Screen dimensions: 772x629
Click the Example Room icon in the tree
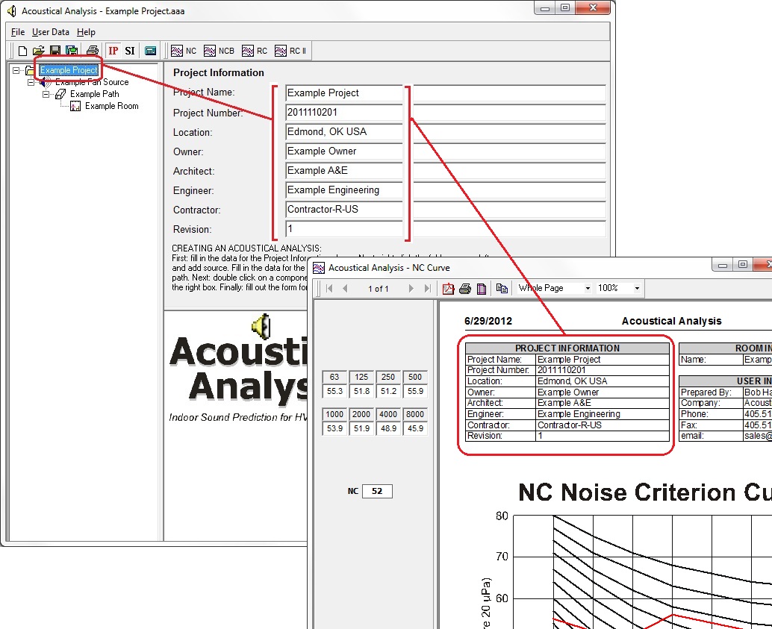75,106
